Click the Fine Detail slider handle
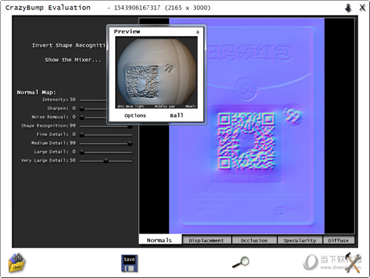The image size is (370, 278). 82,135
